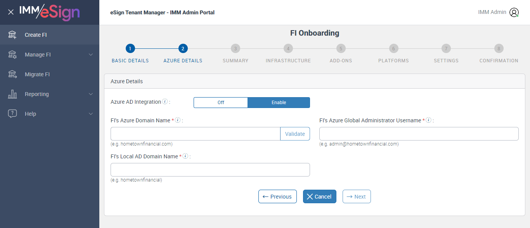The height and width of the screenshot is (228, 530).
Task: Open Migrate FI menu item
Action: pos(50,74)
